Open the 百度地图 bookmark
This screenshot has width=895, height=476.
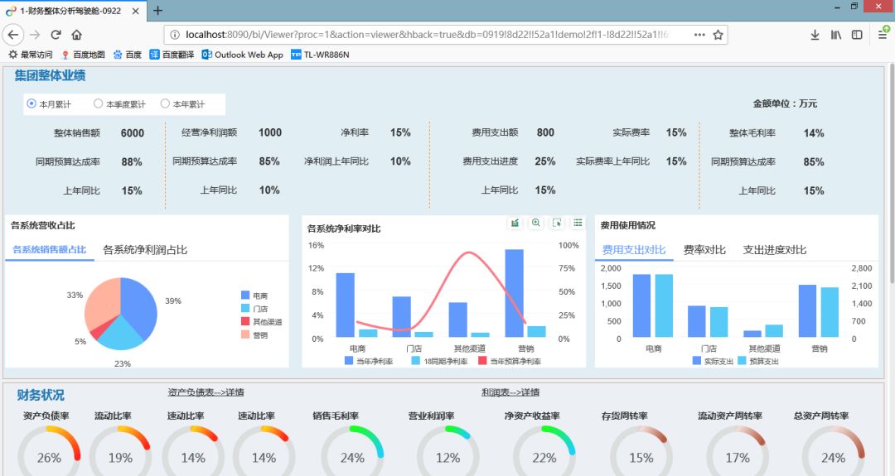[x=83, y=55]
